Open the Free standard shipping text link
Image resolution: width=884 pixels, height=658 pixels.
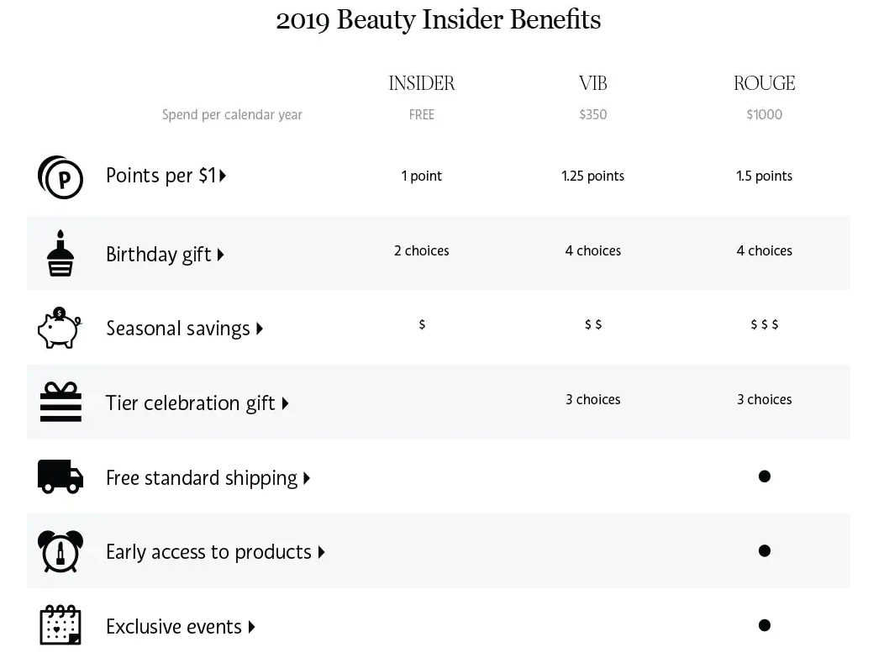point(202,478)
